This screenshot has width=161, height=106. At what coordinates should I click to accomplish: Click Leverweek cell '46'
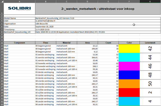(150, 66)
